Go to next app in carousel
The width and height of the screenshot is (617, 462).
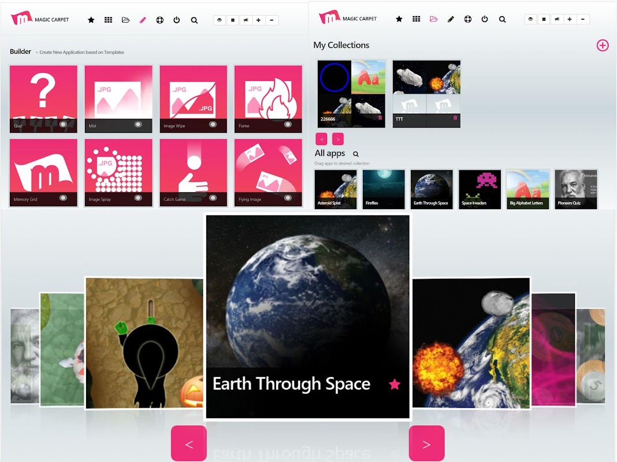[426, 444]
